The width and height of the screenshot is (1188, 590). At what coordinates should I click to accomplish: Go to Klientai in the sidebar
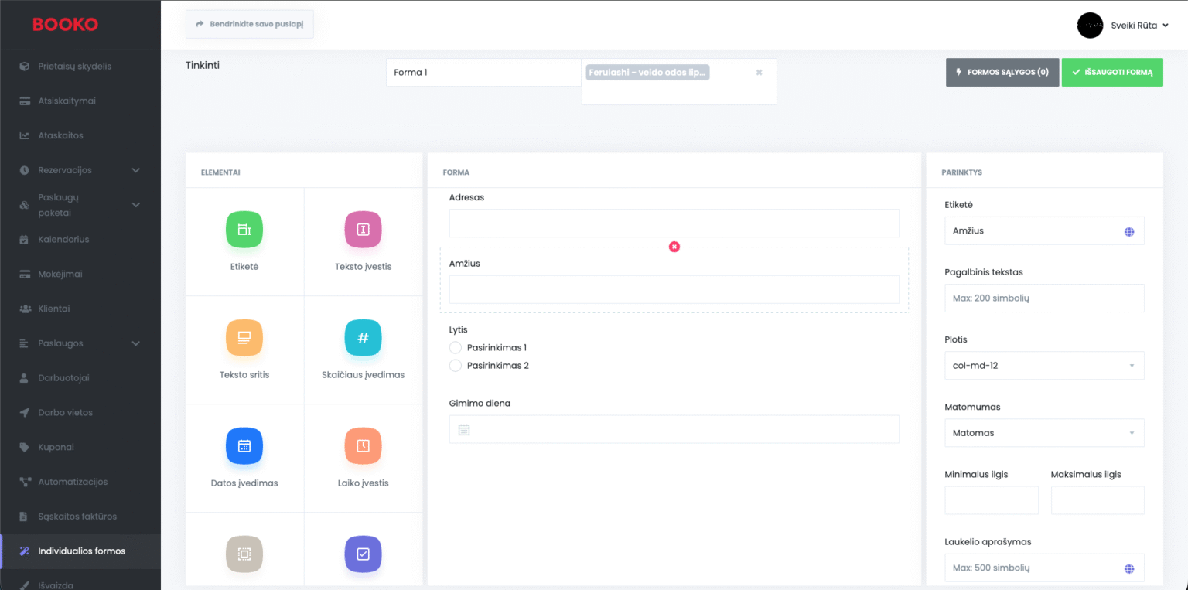(x=54, y=309)
